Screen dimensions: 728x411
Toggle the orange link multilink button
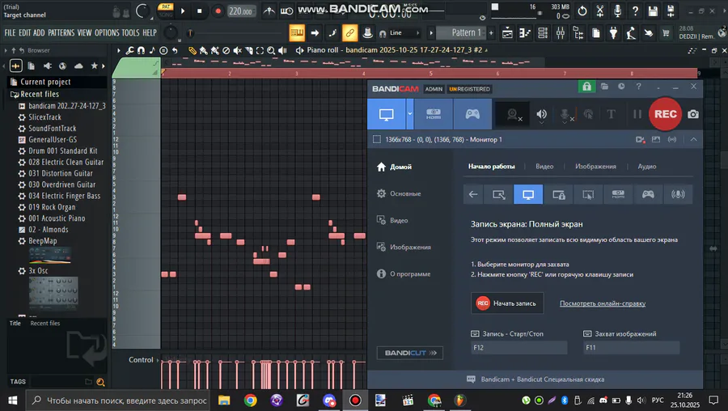coord(349,32)
